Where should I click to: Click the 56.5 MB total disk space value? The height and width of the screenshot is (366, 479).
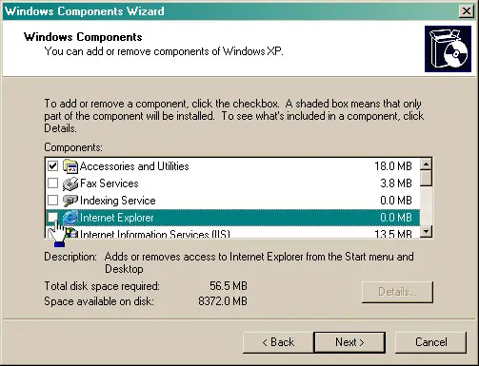click(x=229, y=286)
